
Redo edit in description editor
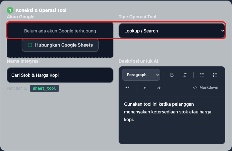[x=159, y=88]
